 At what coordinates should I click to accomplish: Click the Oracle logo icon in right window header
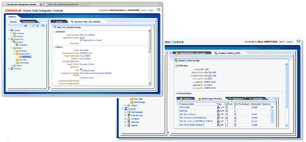point(298,41)
